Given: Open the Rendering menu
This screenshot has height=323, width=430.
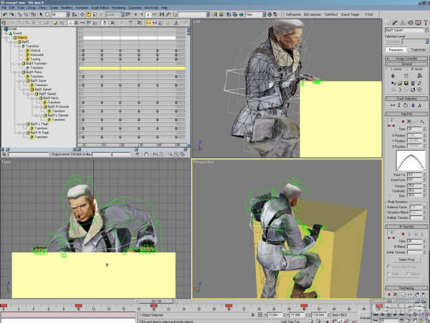Looking at the screenshot, I should pyautogui.click(x=118, y=8).
